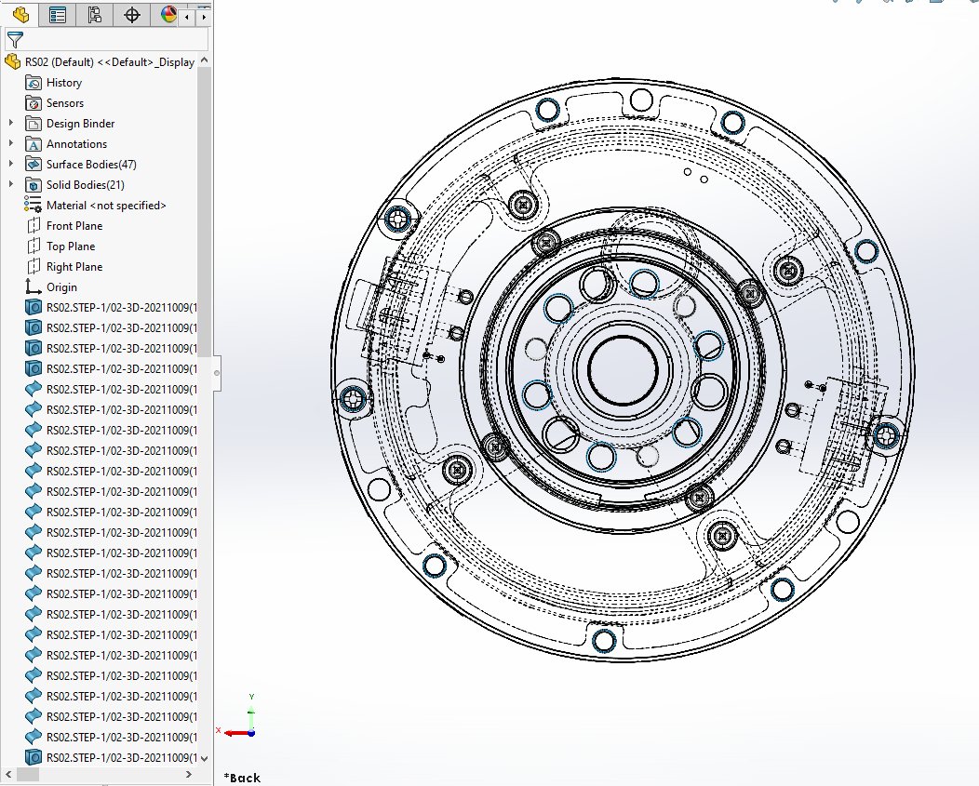Expand the Annotations node

[10, 143]
